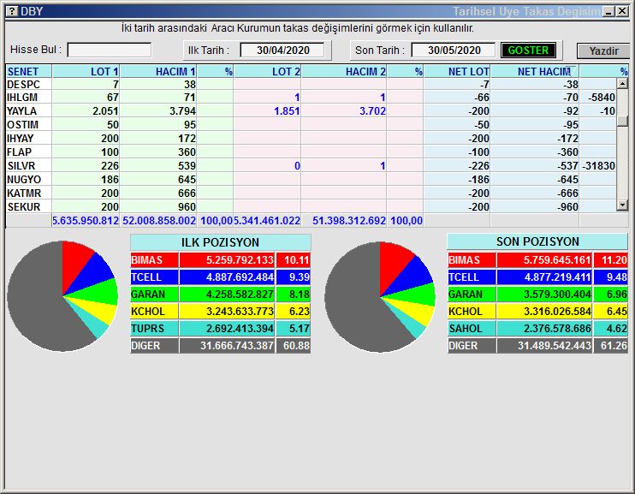Close the DBY window
The image size is (635, 494).
pyautogui.click(x=622, y=11)
